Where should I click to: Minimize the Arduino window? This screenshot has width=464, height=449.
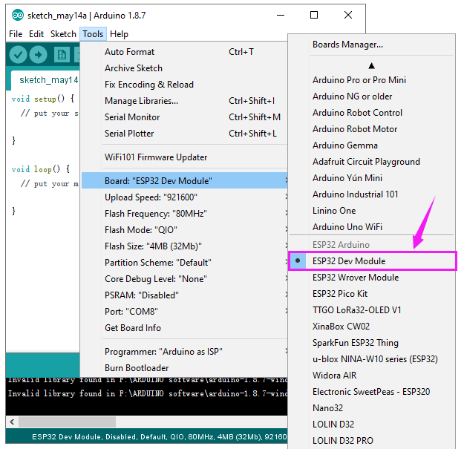281,15
